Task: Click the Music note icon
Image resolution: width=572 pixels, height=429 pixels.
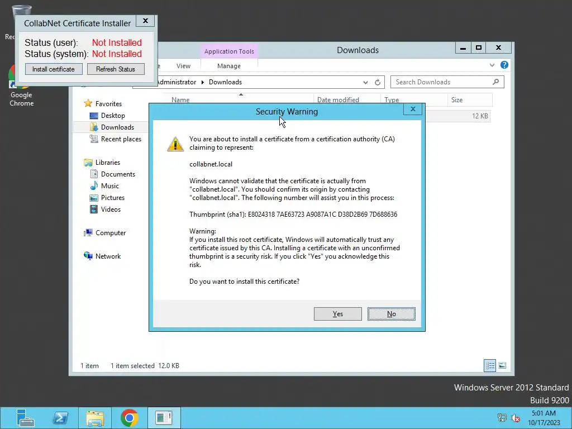Action: click(94, 185)
